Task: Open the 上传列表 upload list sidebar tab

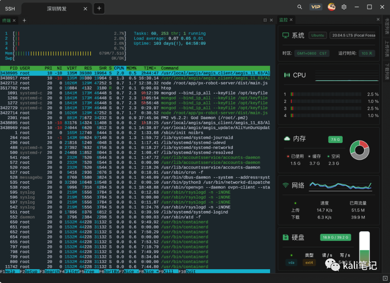Action: tap(387, 49)
